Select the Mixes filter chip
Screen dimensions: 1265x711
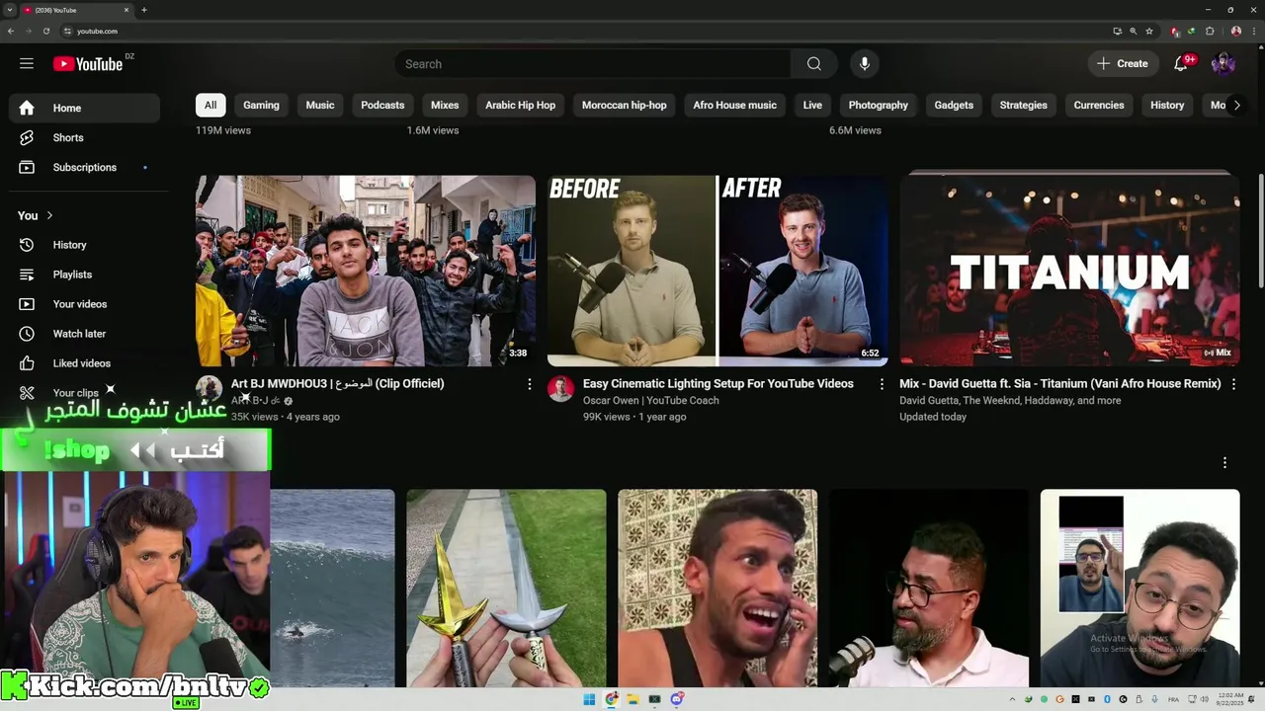[x=445, y=105]
